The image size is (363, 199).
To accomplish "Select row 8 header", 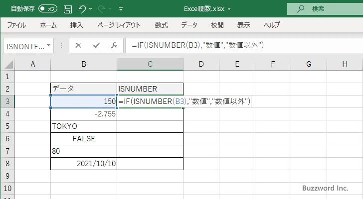I will (x=7, y=164).
